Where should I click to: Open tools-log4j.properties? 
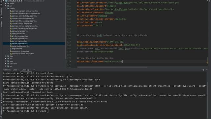point(20,46)
